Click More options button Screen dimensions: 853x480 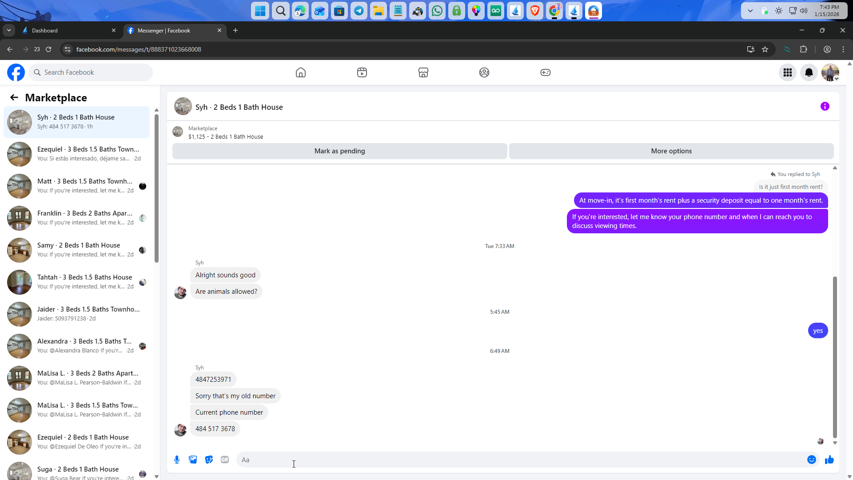point(671,151)
